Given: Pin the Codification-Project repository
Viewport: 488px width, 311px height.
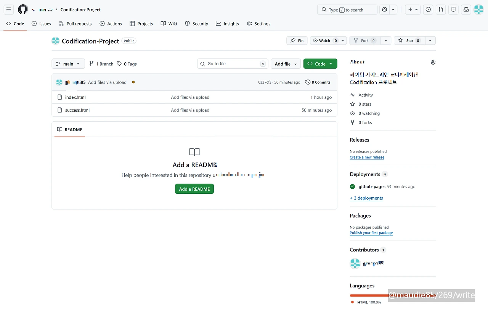Looking at the screenshot, I should (297, 40).
